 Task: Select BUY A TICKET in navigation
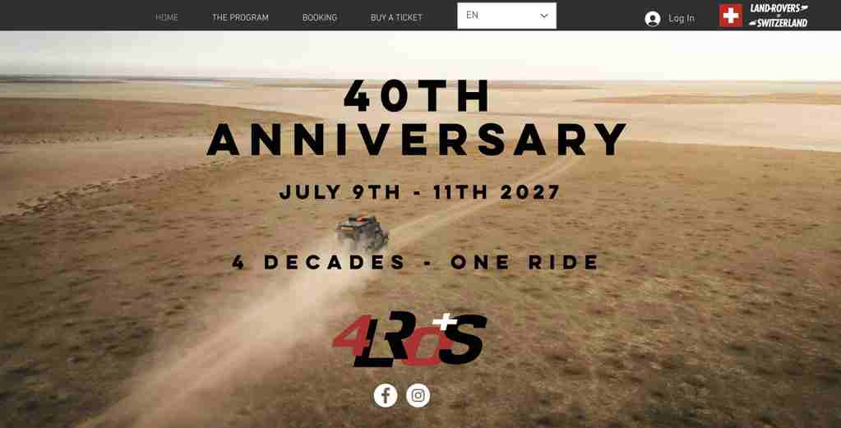click(396, 18)
